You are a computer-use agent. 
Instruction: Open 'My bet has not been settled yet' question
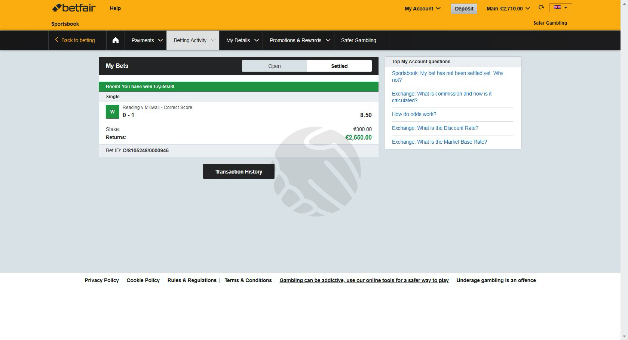point(447,77)
